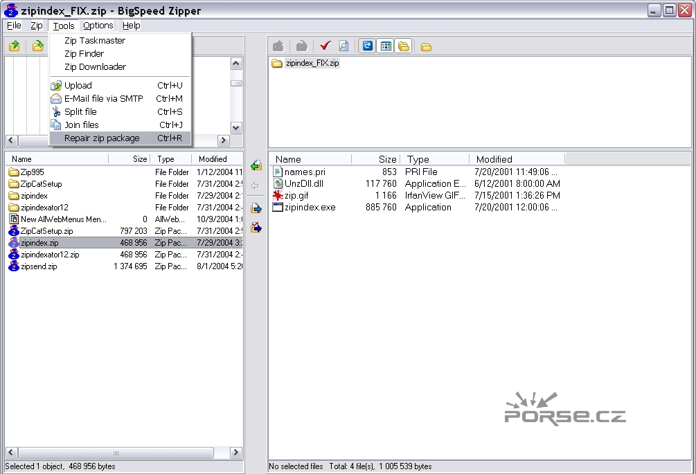This screenshot has width=696, height=474.
Task: Click the left file list scroll-left arrow
Action: [12, 453]
